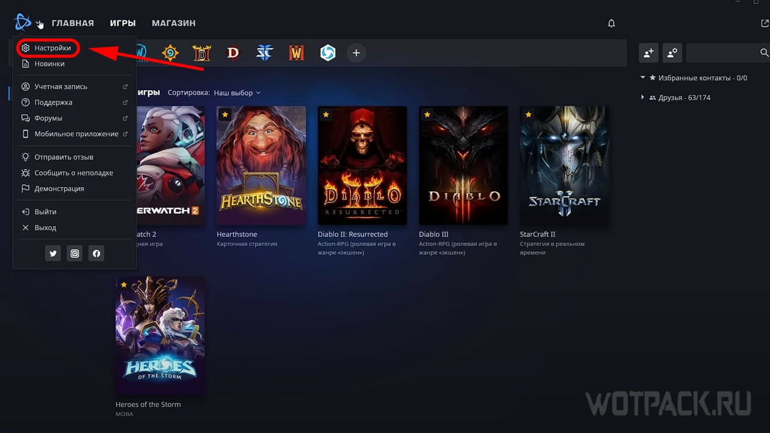Select StarCraft icon in favorites bar
Screen dimensions: 770x433
coord(265,53)
